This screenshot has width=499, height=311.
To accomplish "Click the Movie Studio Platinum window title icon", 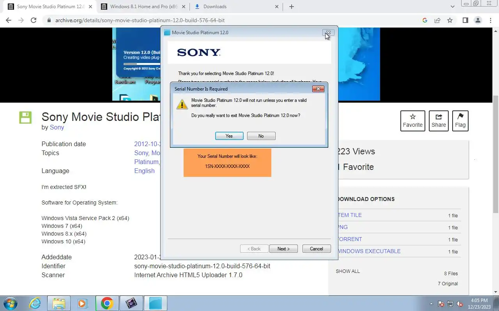I will [167, 33].
